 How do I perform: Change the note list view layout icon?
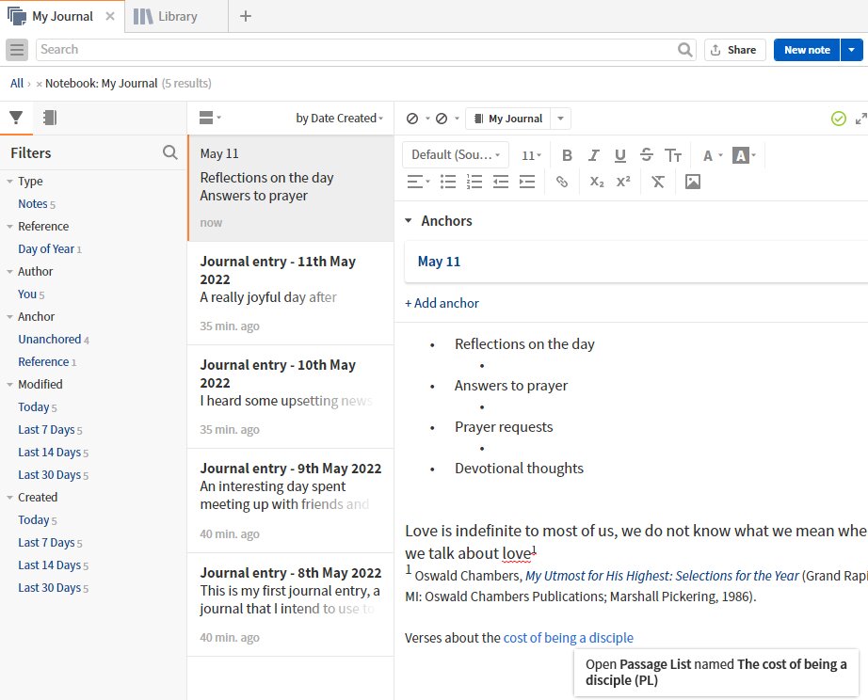pyautogui.click(x=210, y=118)
